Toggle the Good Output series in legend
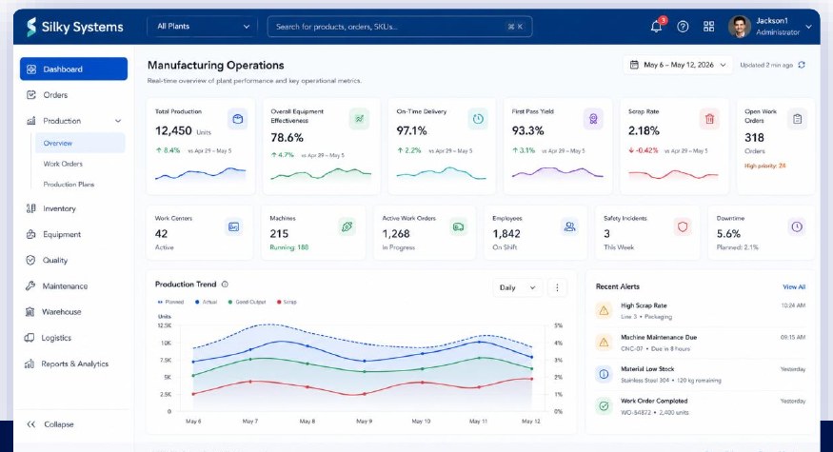Image resolution: width=833 pixels, height=452 pixels. [247, 302]
